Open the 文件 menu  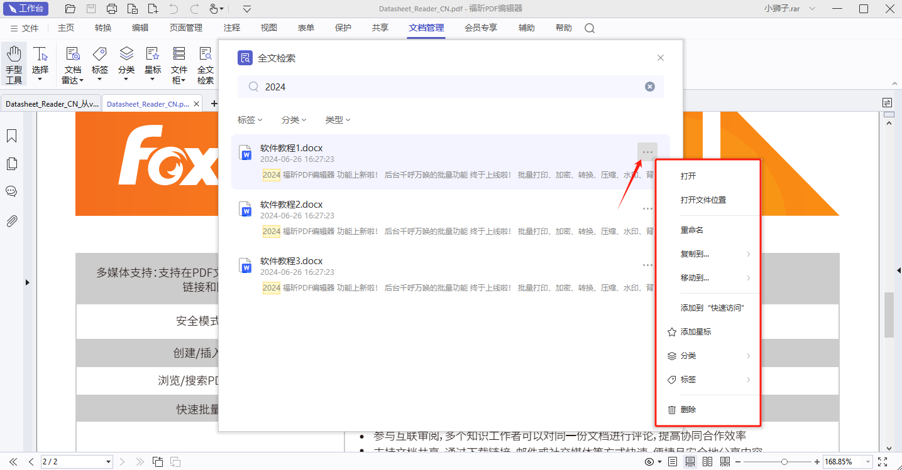[x=25, y=28]
